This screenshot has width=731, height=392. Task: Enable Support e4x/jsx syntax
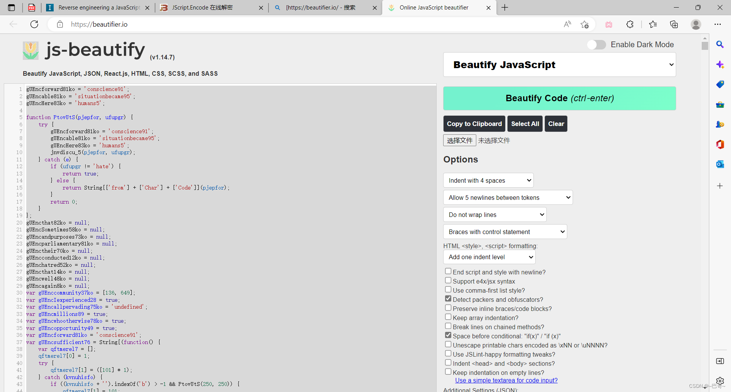point(448,280)
